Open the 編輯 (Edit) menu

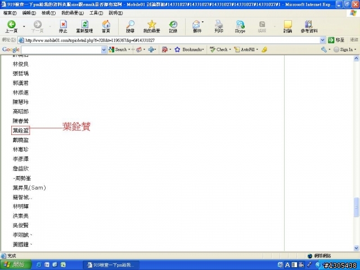(x=29, y=13)
